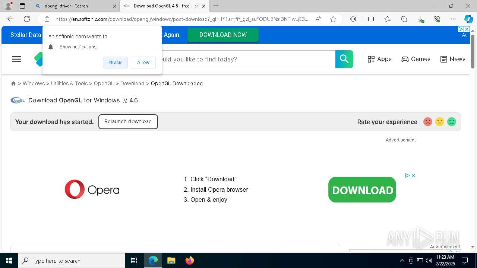Launch Firefox from the taskbar
The image size is (477, 268).
click(x=189, y=261)
